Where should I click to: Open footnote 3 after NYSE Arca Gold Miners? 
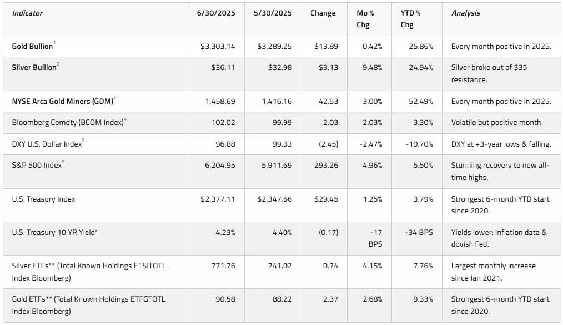pyautogui.click(x=115, y=97)
